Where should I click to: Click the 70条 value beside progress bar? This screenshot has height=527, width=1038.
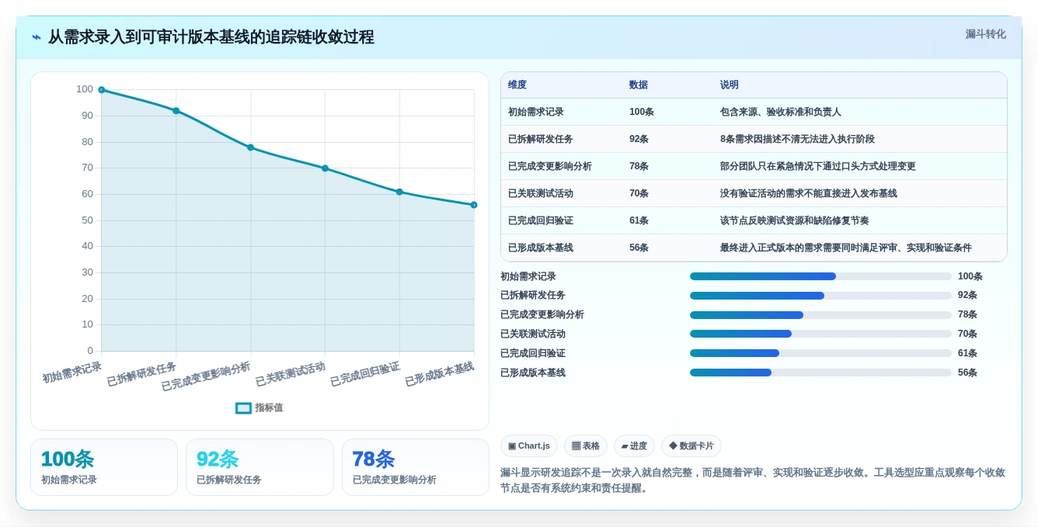point(967,334)
